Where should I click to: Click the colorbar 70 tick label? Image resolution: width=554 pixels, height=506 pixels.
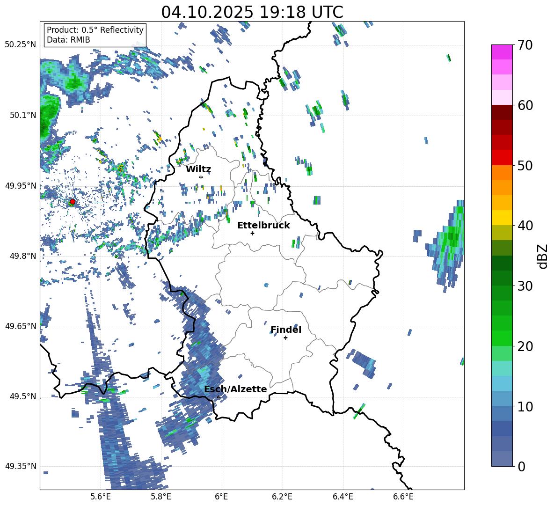coord(525,45)
